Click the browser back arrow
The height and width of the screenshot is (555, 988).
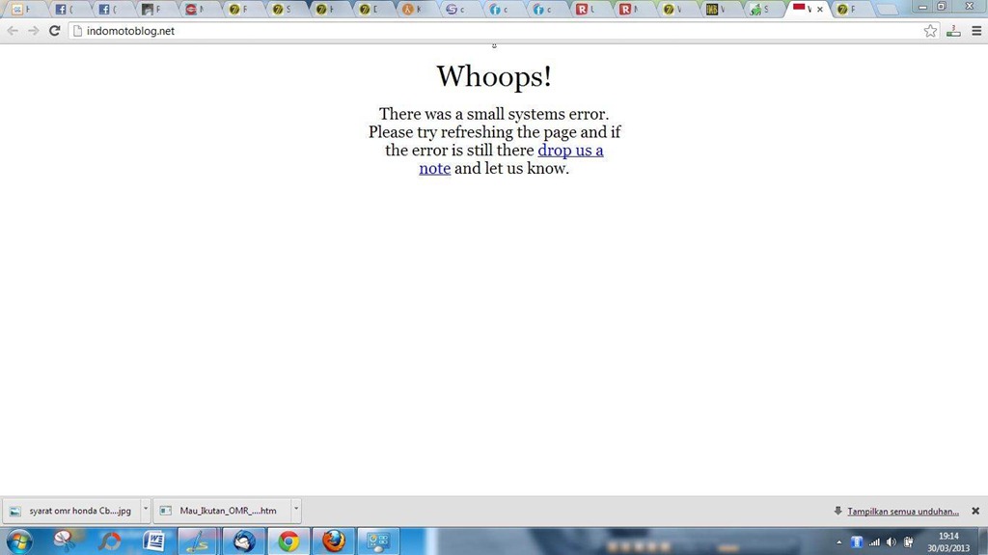click(x=13, y=31)
